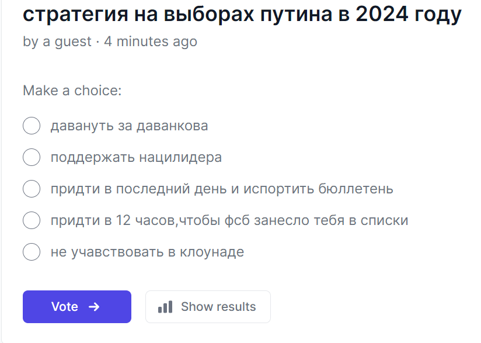Click the option text 'давануть за даванкова'

[x=129, y=126]
